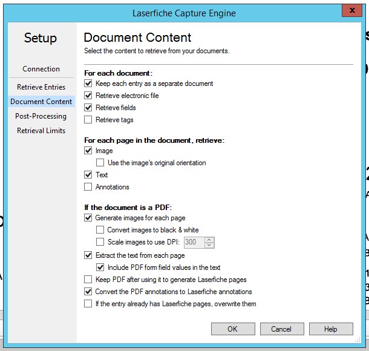Screen dimensions: 369x351
Task: Open the Retrieval Limits page
Action: click(41, 131)
